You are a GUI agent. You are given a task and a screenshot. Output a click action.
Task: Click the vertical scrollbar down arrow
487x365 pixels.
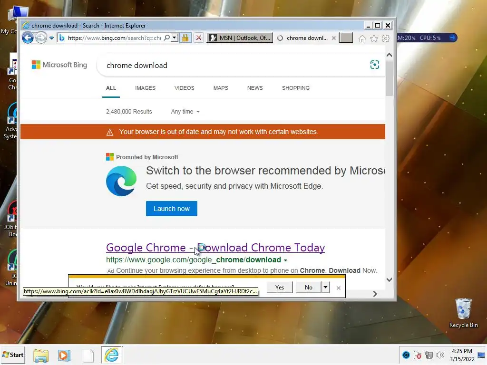click(x=389, y=279)
